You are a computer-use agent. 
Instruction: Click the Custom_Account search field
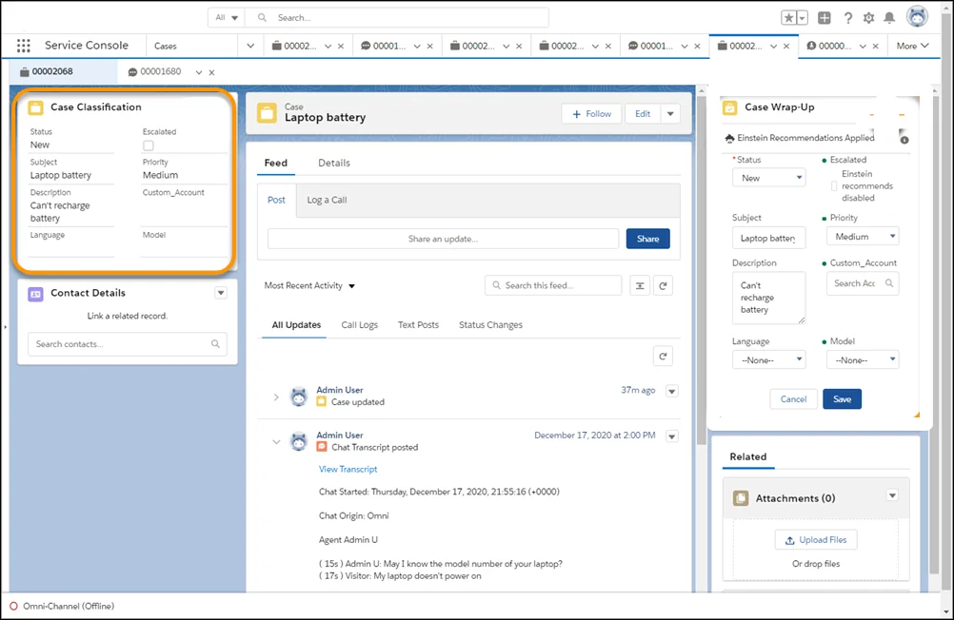pyautogui.click(x=863, y=283)
